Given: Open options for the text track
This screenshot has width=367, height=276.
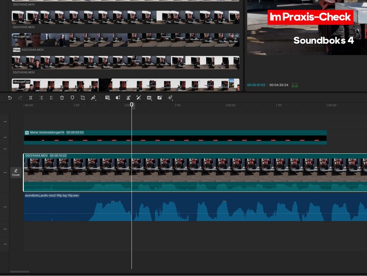Looking at the screenshot, I should [x=5, y=137].
